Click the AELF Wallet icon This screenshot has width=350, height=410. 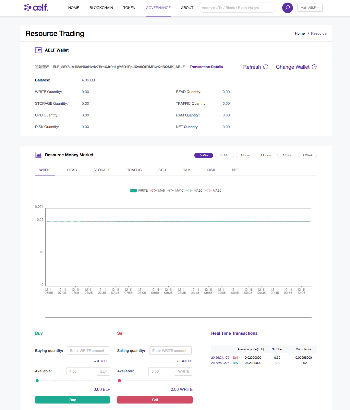[x=38, y=50]
